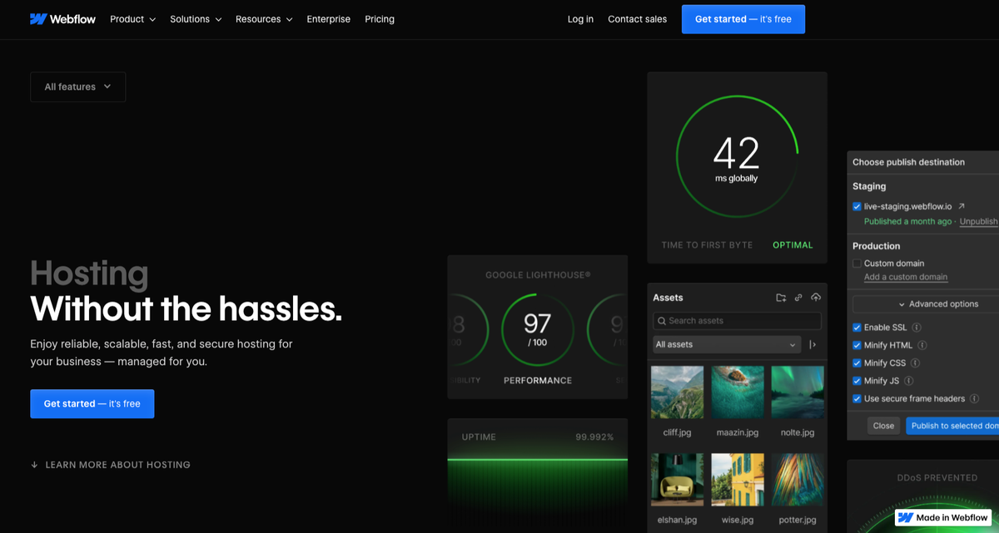Click info icon beside Use secure frame headers

click(x=974, y=399)
